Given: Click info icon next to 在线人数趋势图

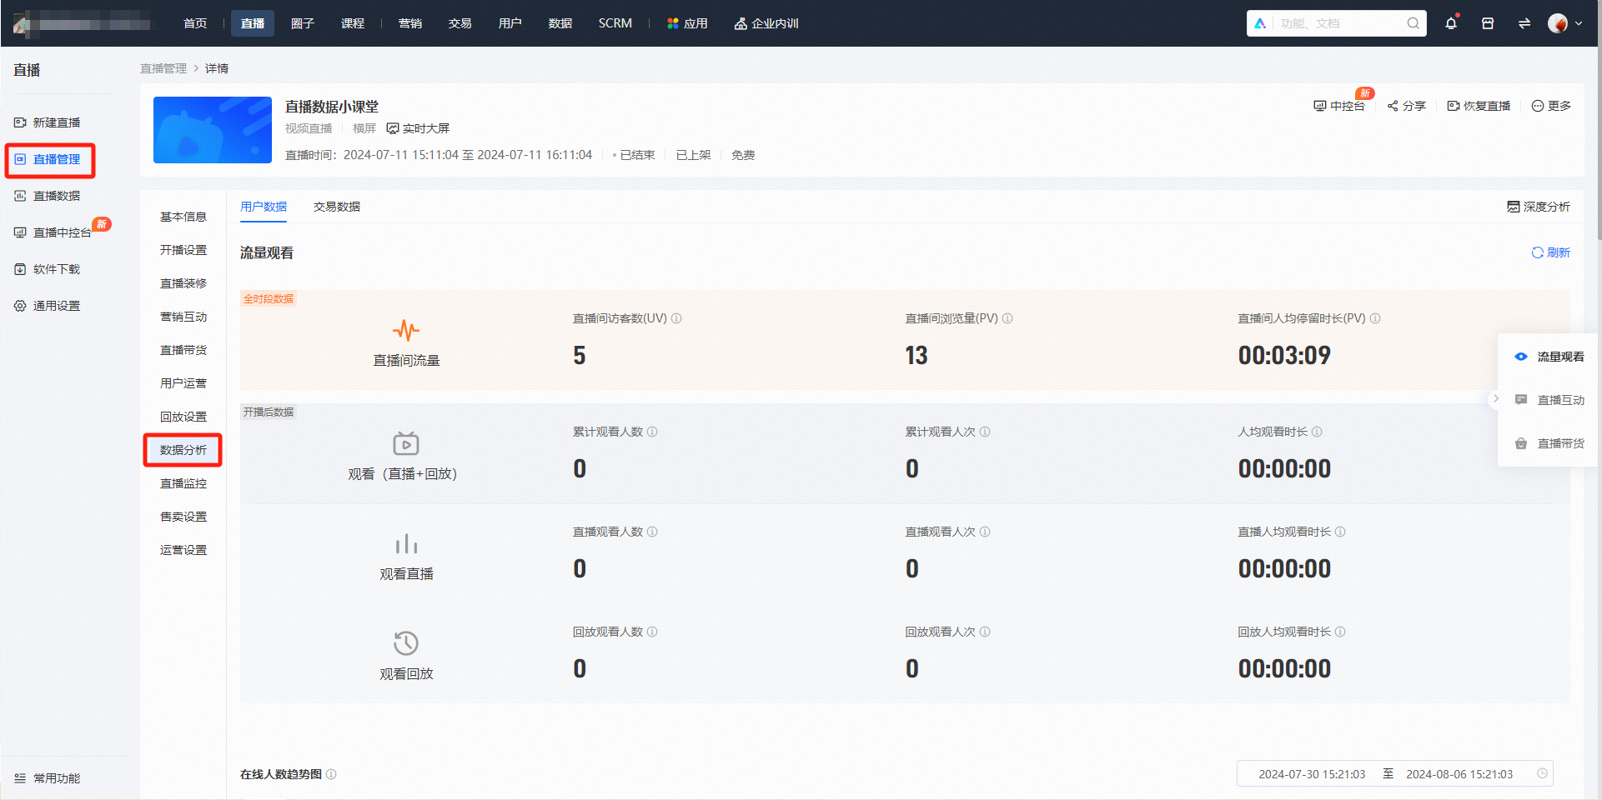Looking at the screenshot, I should (331, 774).
